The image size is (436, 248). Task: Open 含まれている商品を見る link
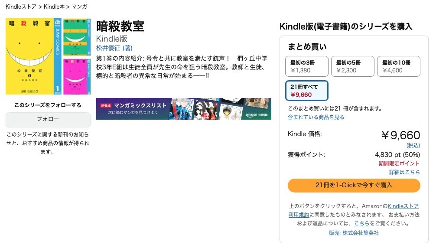316,117
